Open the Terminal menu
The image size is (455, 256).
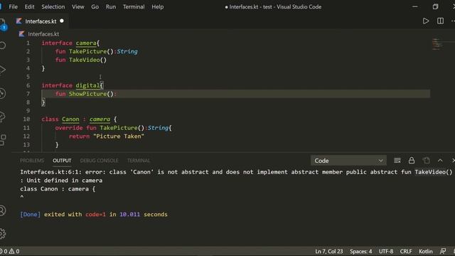134,6
